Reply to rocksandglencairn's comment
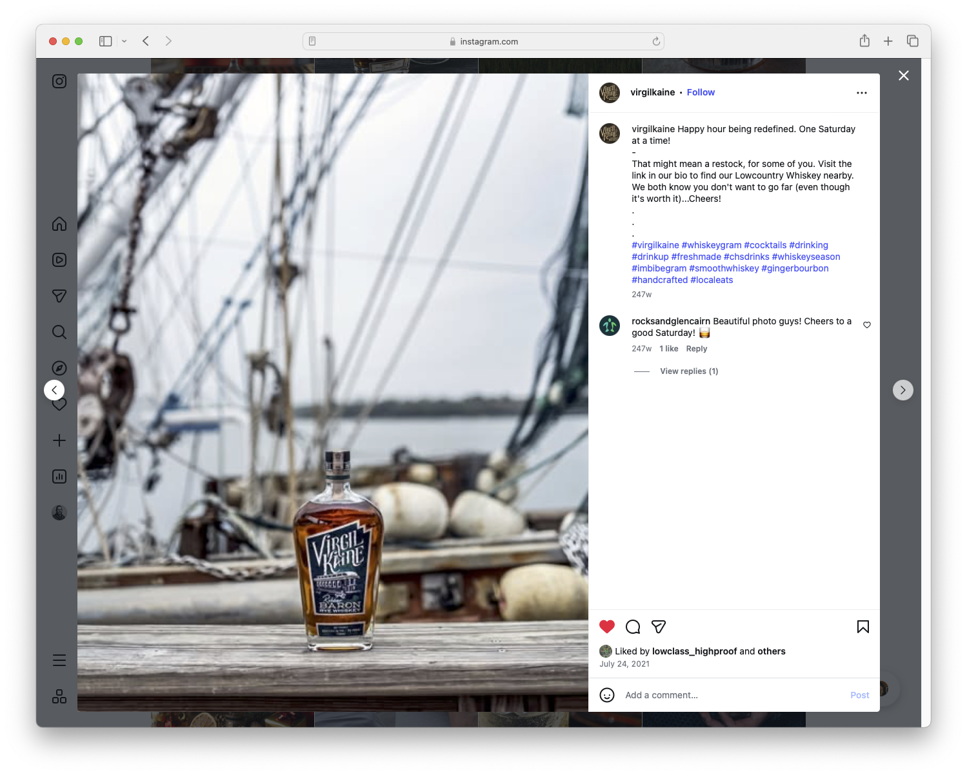Viewport: 967px width, 775px height. pos(697,349)
